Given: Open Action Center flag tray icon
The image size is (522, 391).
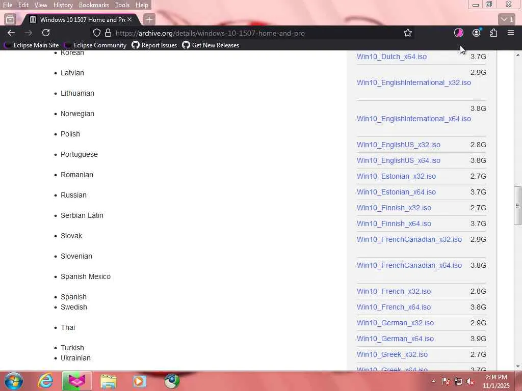Looking at the screenshot, I should click(x=446, y=382).
